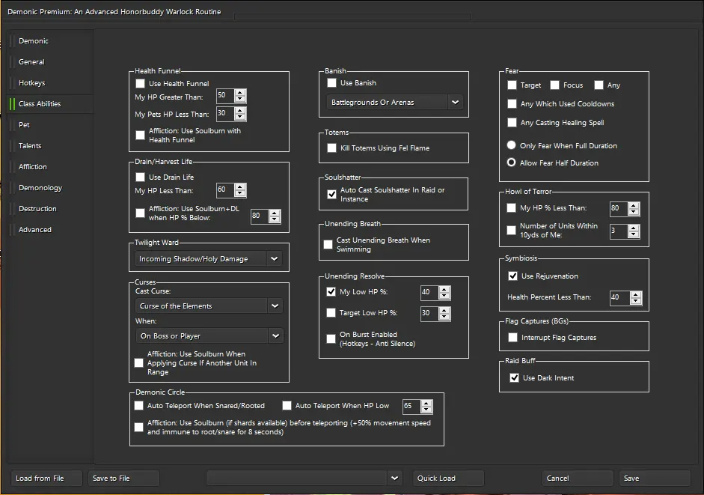Click the Symbiosis Health Percent stepper
704x495 pixels.
635,297
